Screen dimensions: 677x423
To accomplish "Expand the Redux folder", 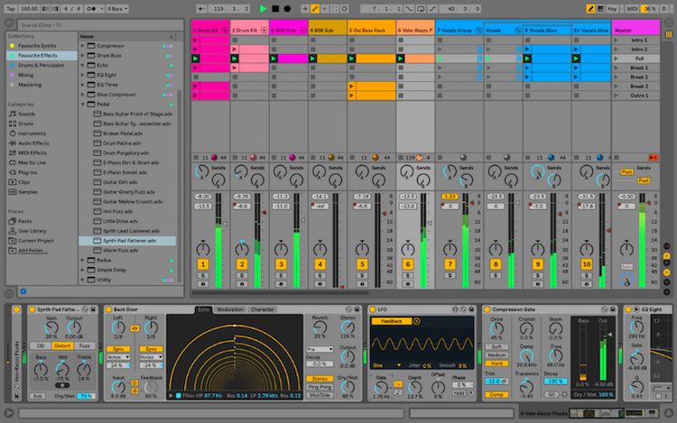I will tap(83, 261).
